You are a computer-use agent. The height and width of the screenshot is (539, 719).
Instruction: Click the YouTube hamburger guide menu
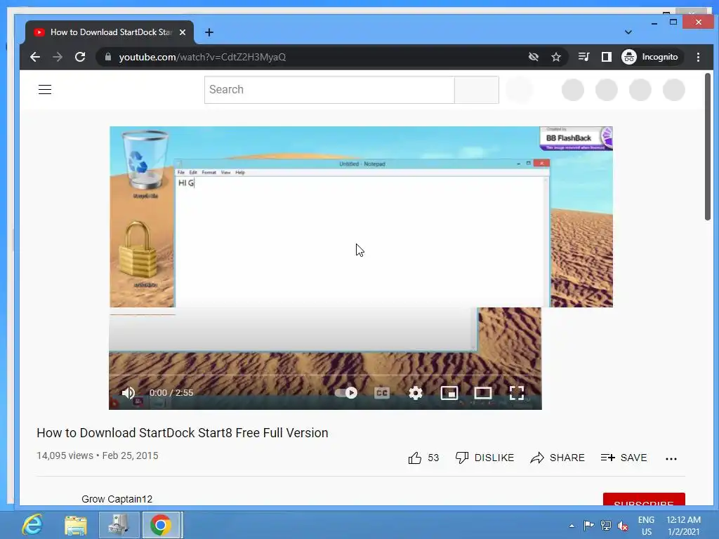pos(45,89)
